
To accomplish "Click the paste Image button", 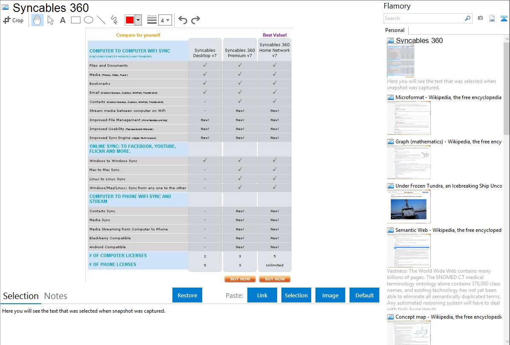I will coord(330,295).
